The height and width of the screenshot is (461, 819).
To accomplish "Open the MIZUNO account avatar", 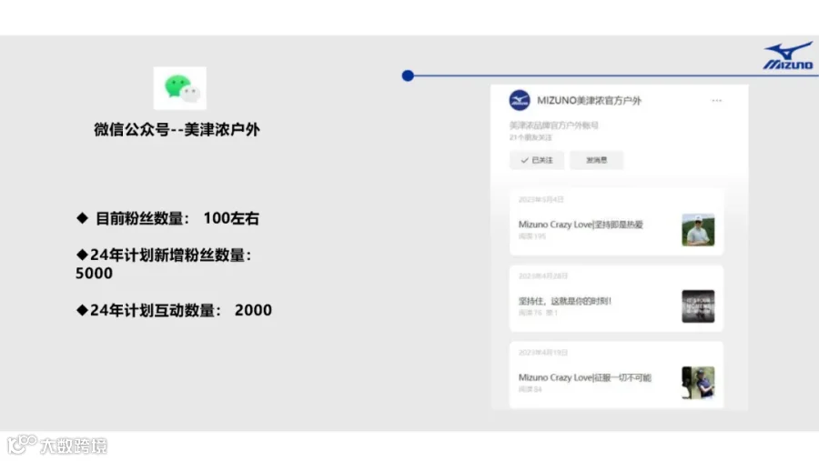I will (x=520, y=100).
